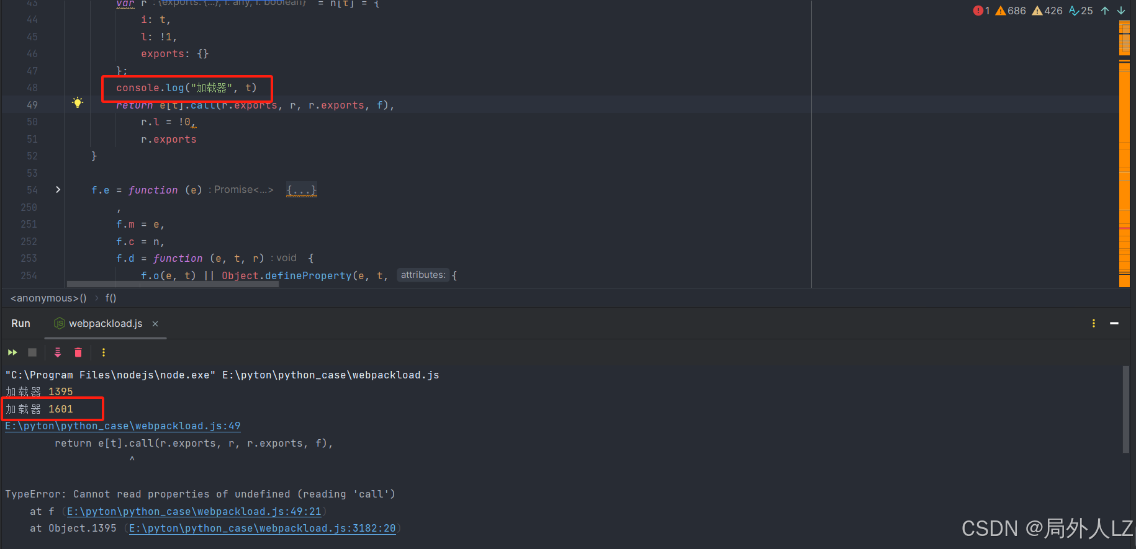Click the stop process button
The image size is (1136, 549).
32,352
